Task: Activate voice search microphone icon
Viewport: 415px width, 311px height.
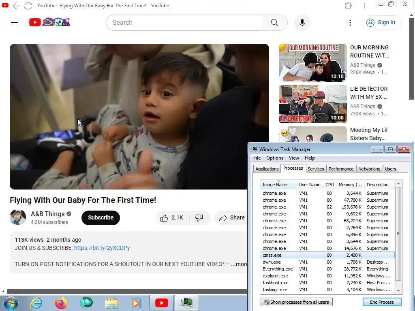Action: 302,23
